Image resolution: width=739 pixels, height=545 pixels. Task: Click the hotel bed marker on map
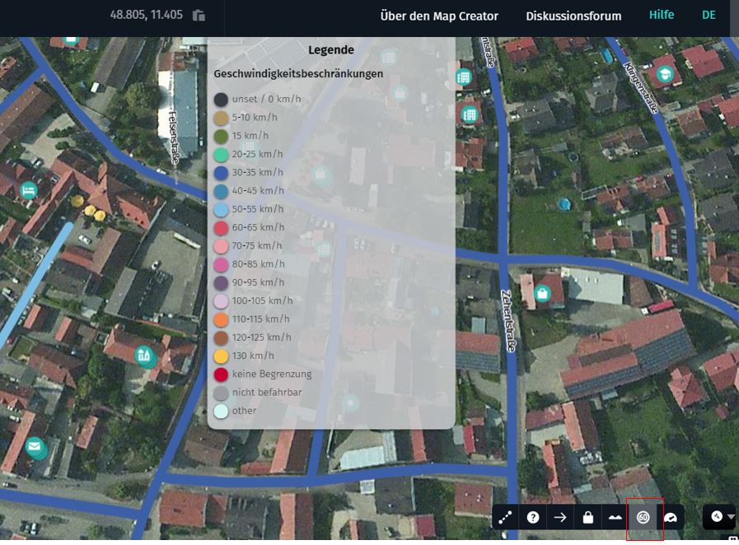pos(29,190)
